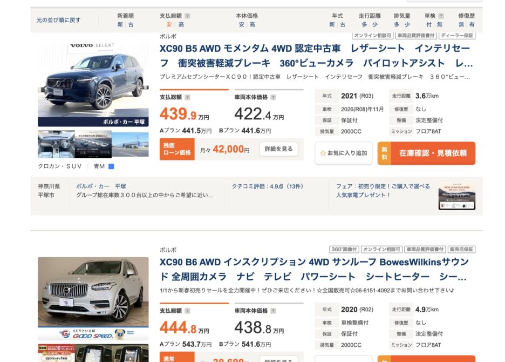Sort total payment lowest first (安)
This screenshot has height=362, width=505.
[x=169, y=25]
